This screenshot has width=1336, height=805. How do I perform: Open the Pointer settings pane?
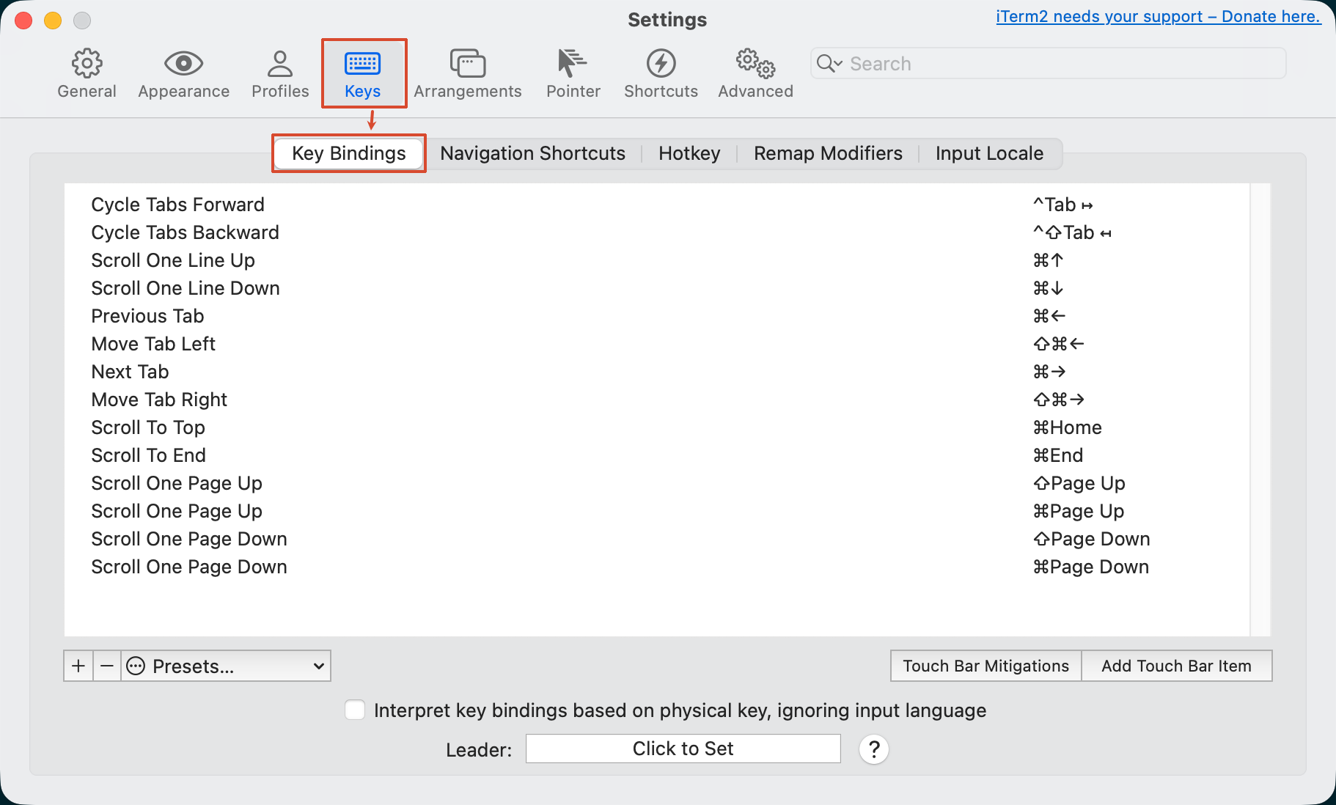[x=573, y=74]
